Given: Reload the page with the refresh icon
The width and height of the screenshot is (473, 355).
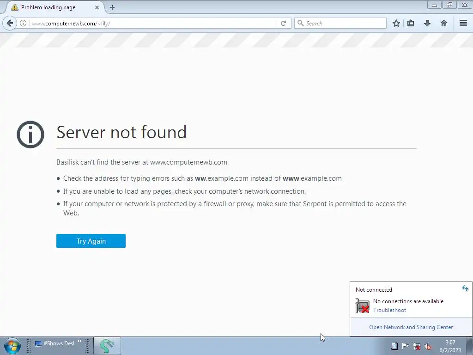Looking at the screenshot, I should 283,23.
